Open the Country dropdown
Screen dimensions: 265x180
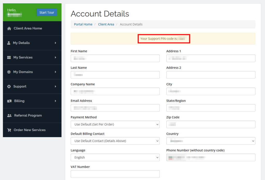tap(211, 141)
